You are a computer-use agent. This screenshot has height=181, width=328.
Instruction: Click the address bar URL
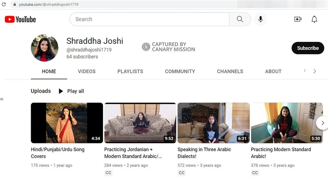pos(48,5)
